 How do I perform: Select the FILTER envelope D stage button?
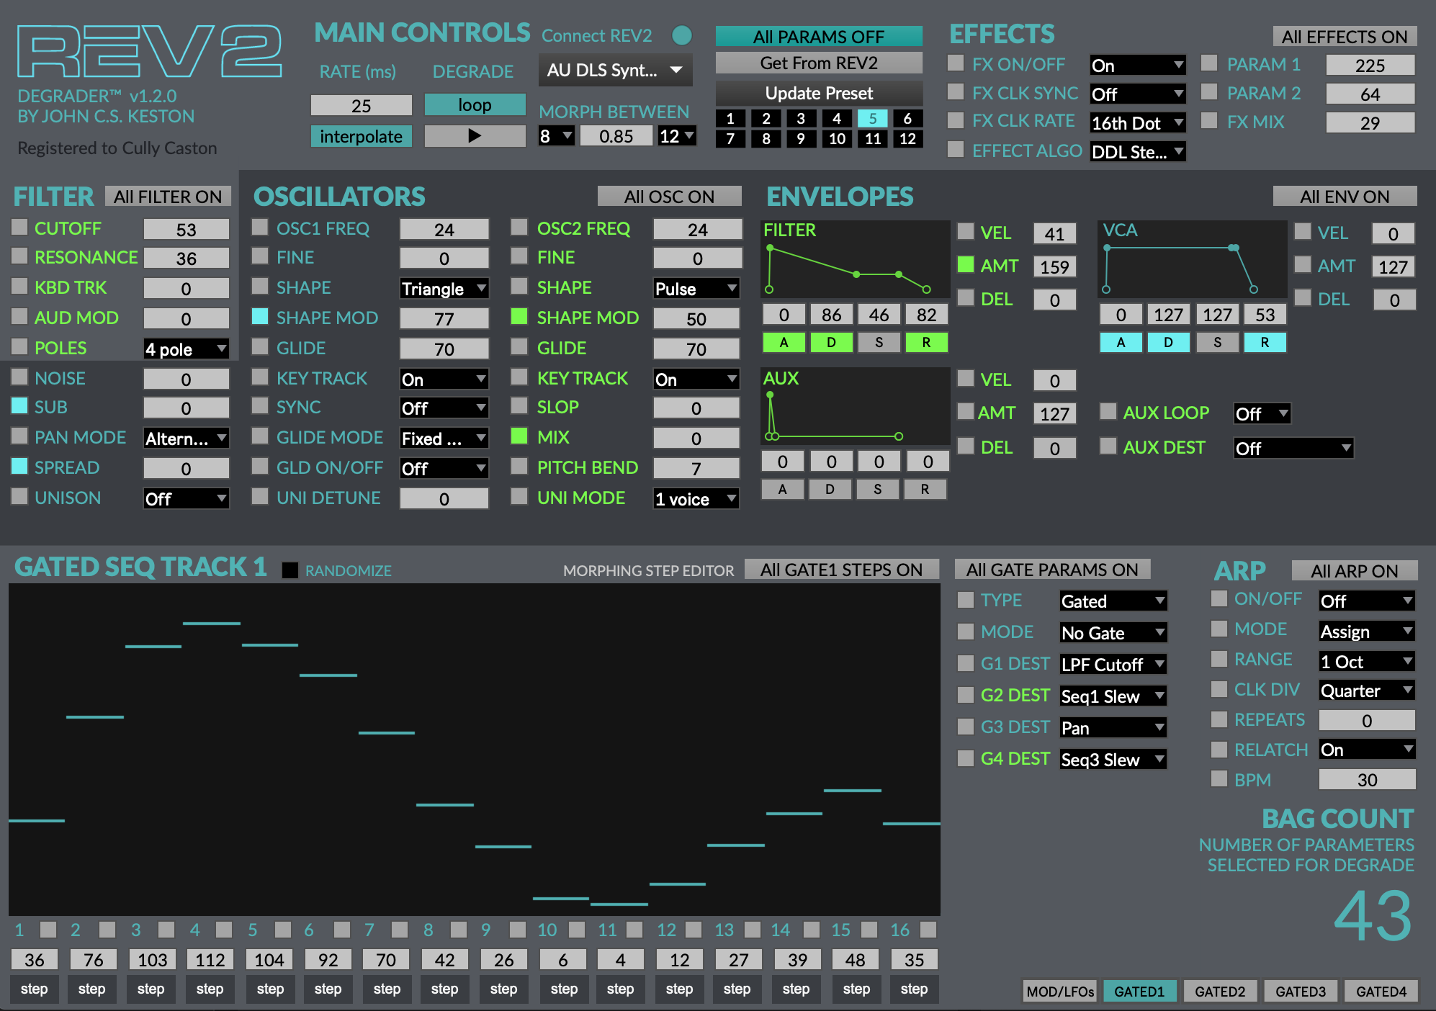coord(831,343)
